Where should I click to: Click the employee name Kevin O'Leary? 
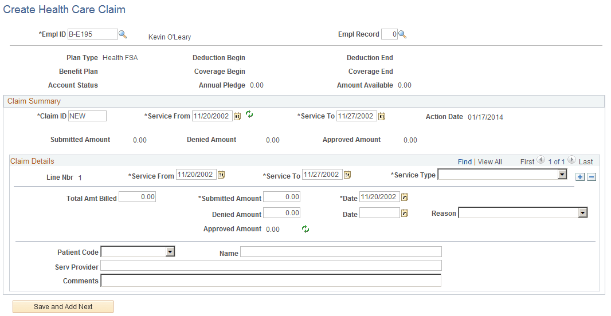coord(170,37)
